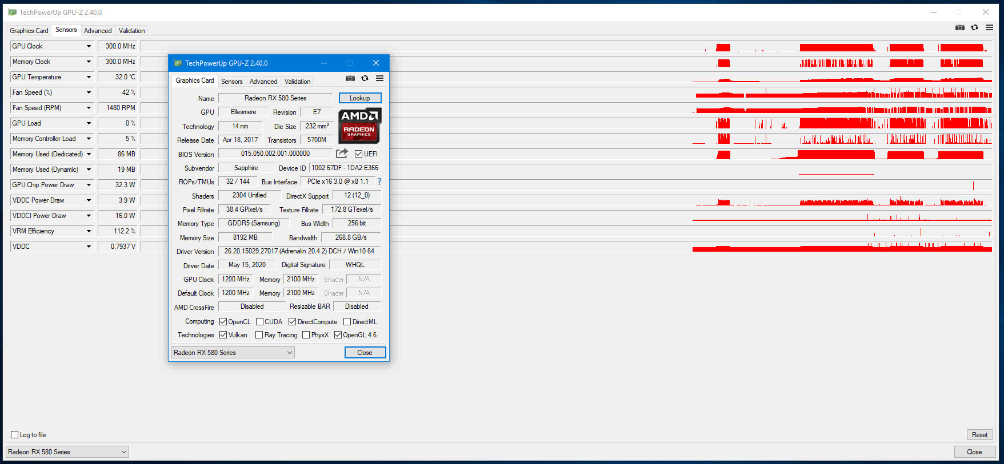Image resolution: width=1004 pixels, height=464 pixels.
Task: Click camera screenshot icon in Sensors window
Action: (960, 27)
